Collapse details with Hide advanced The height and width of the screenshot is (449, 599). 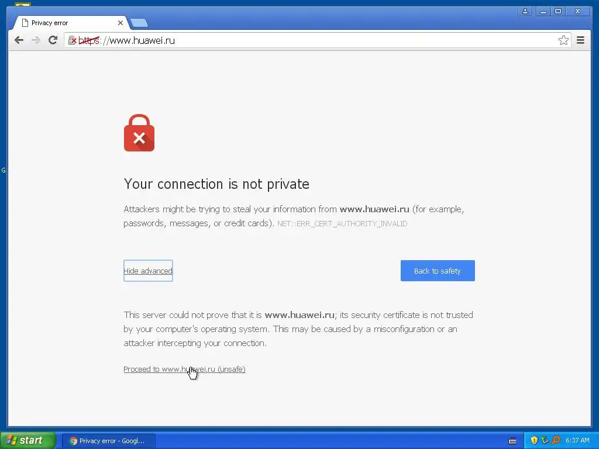[148, 271]
